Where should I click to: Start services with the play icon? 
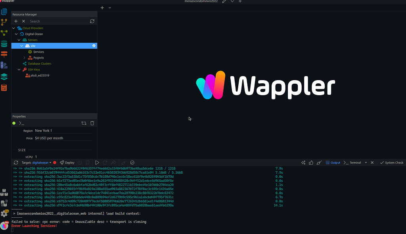pyautogui.click(x=97, y=163)
